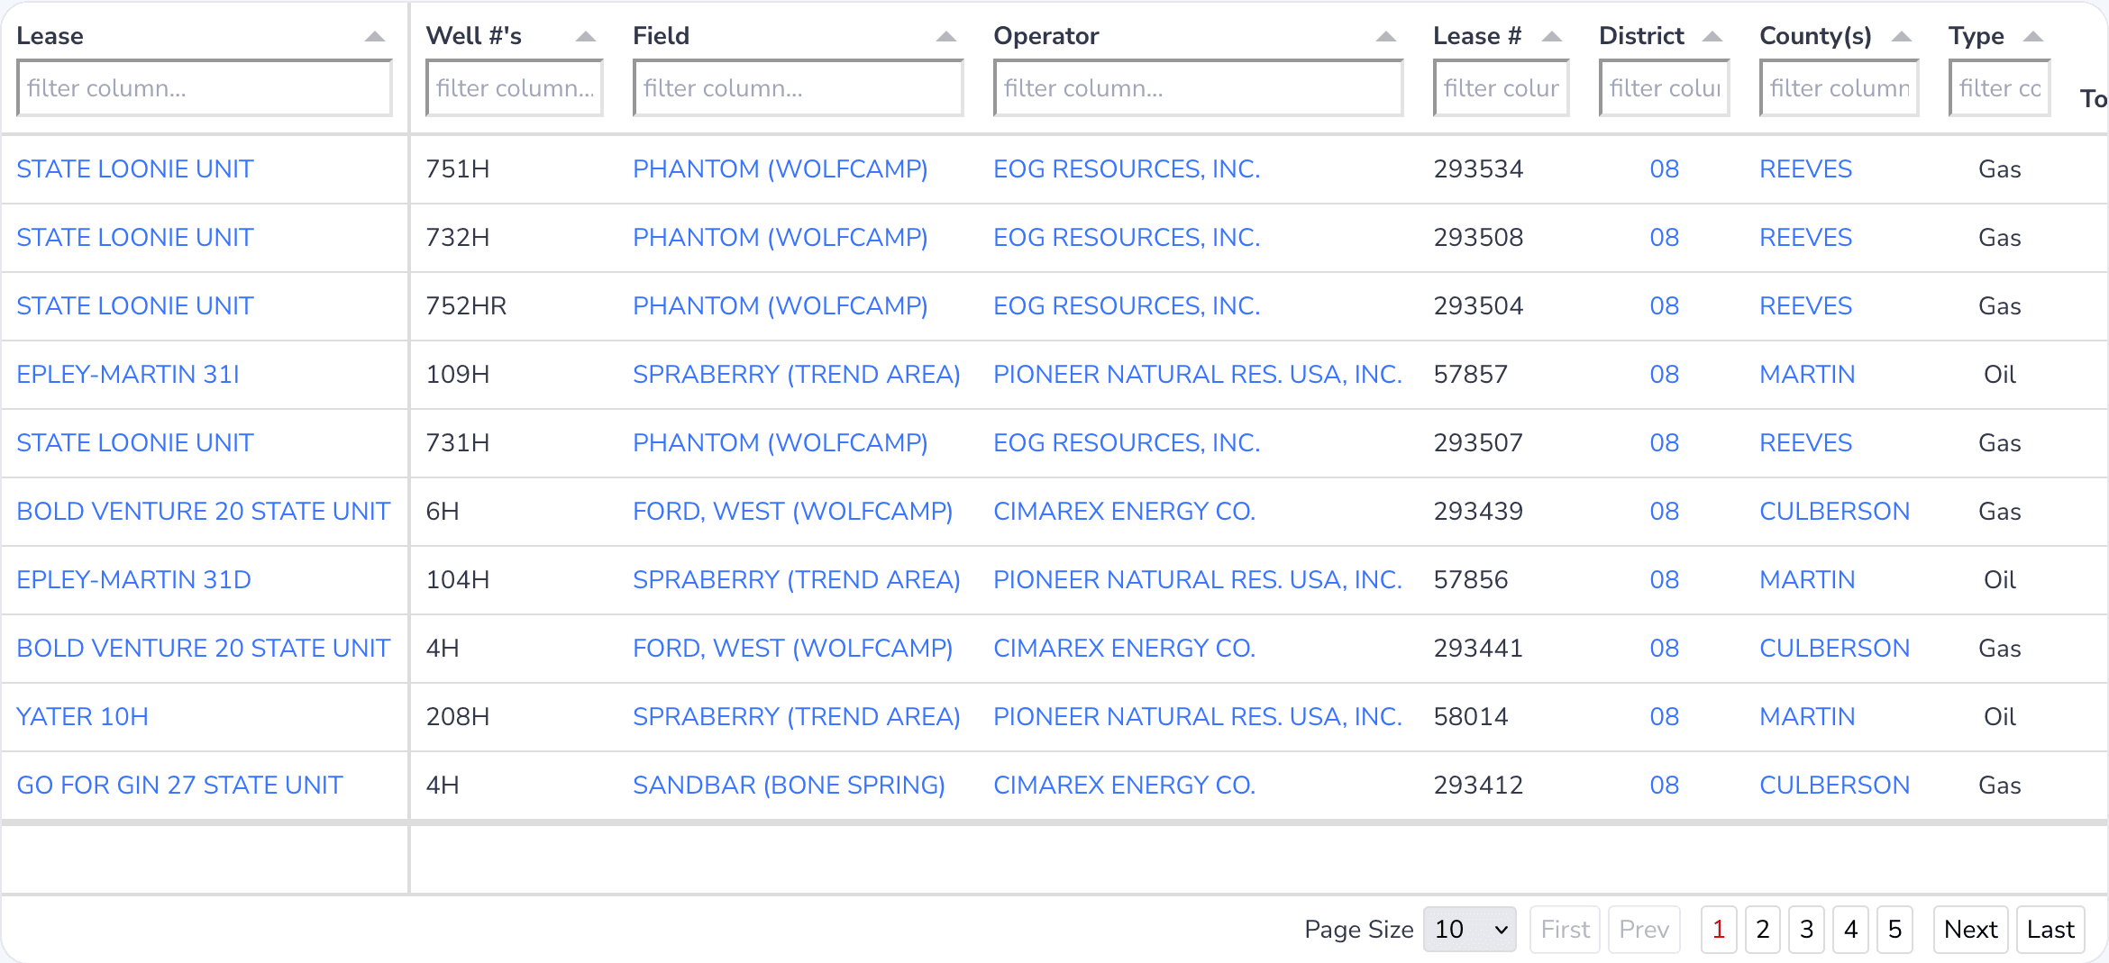
Task: Select Gas type in 293412 row
Action: click(x=2000, y=785)
